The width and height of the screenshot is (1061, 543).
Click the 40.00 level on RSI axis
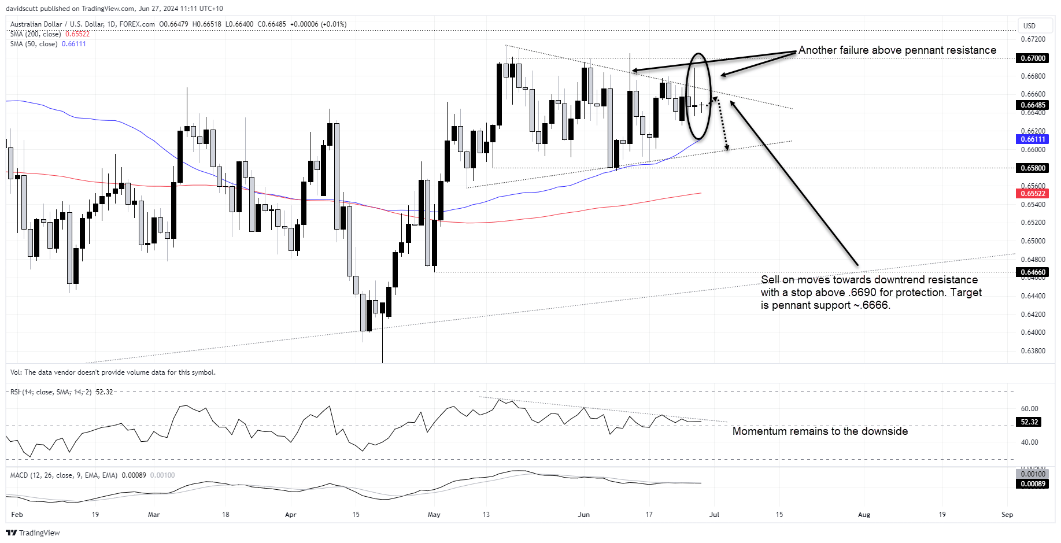pyautogui.click(x=1030, y=442)
